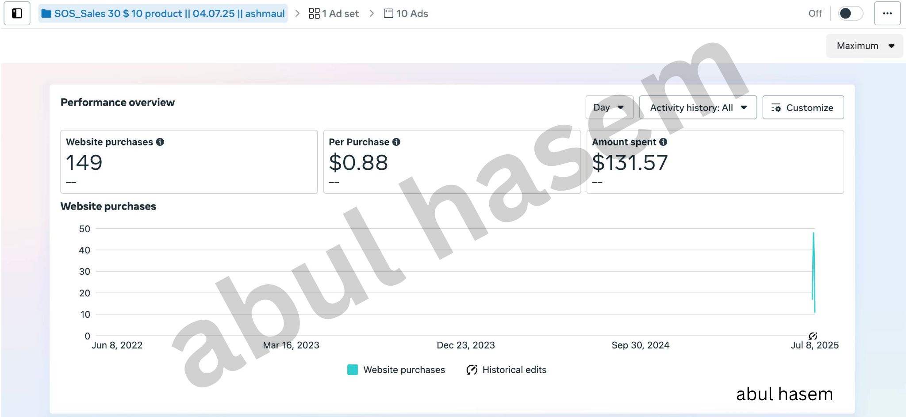Viewport: 906px width, 417px height.
Task: Open the Maximum date range dropdown
Action: (865, 46)
